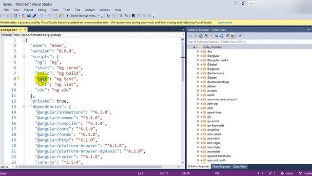
Task: Collapse the dependencies block on line 13
Action: [x=24, y=107]
